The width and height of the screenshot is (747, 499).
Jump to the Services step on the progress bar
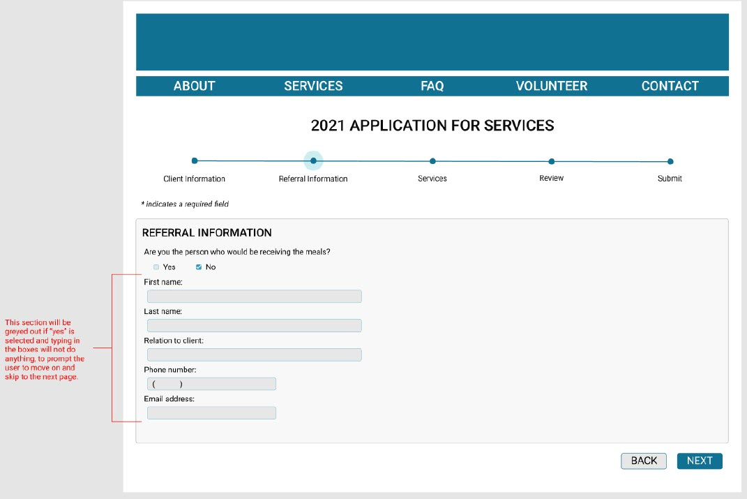[x=432, y=161]
